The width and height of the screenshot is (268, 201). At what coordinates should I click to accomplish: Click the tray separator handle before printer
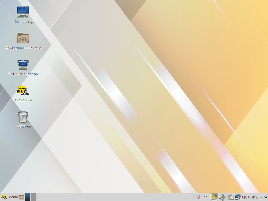pos(194,197)
